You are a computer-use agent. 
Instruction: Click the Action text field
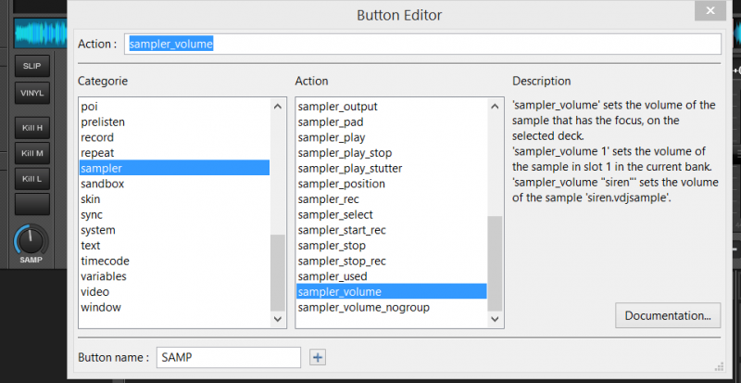421,44
